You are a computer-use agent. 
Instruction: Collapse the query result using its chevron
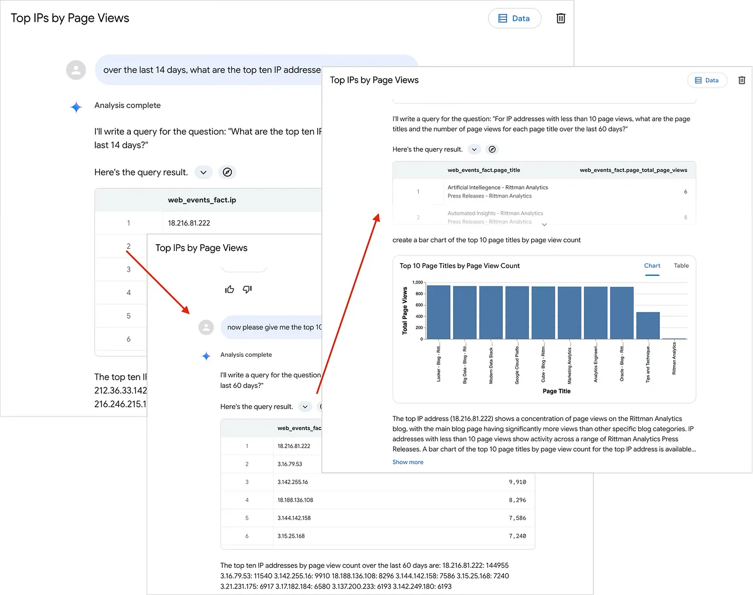tap(203, 172)
